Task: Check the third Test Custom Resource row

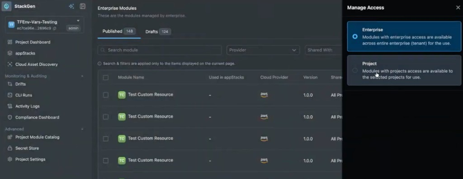Action: [106, 139]
